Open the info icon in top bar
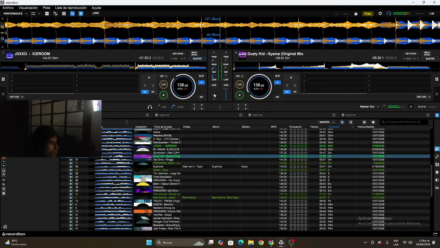The width and height of the screenshot is (440, 248). click(356, 14)
